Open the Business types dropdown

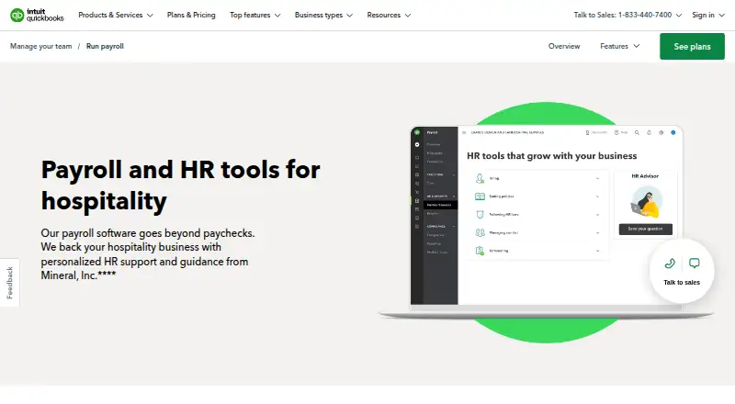point(324,15)
